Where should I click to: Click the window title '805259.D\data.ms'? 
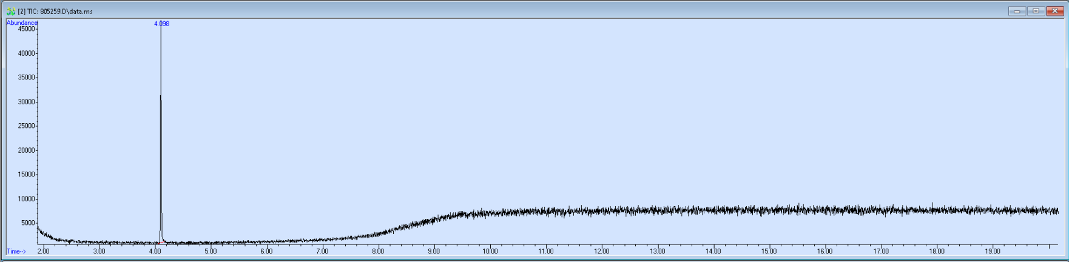(66, 12)
